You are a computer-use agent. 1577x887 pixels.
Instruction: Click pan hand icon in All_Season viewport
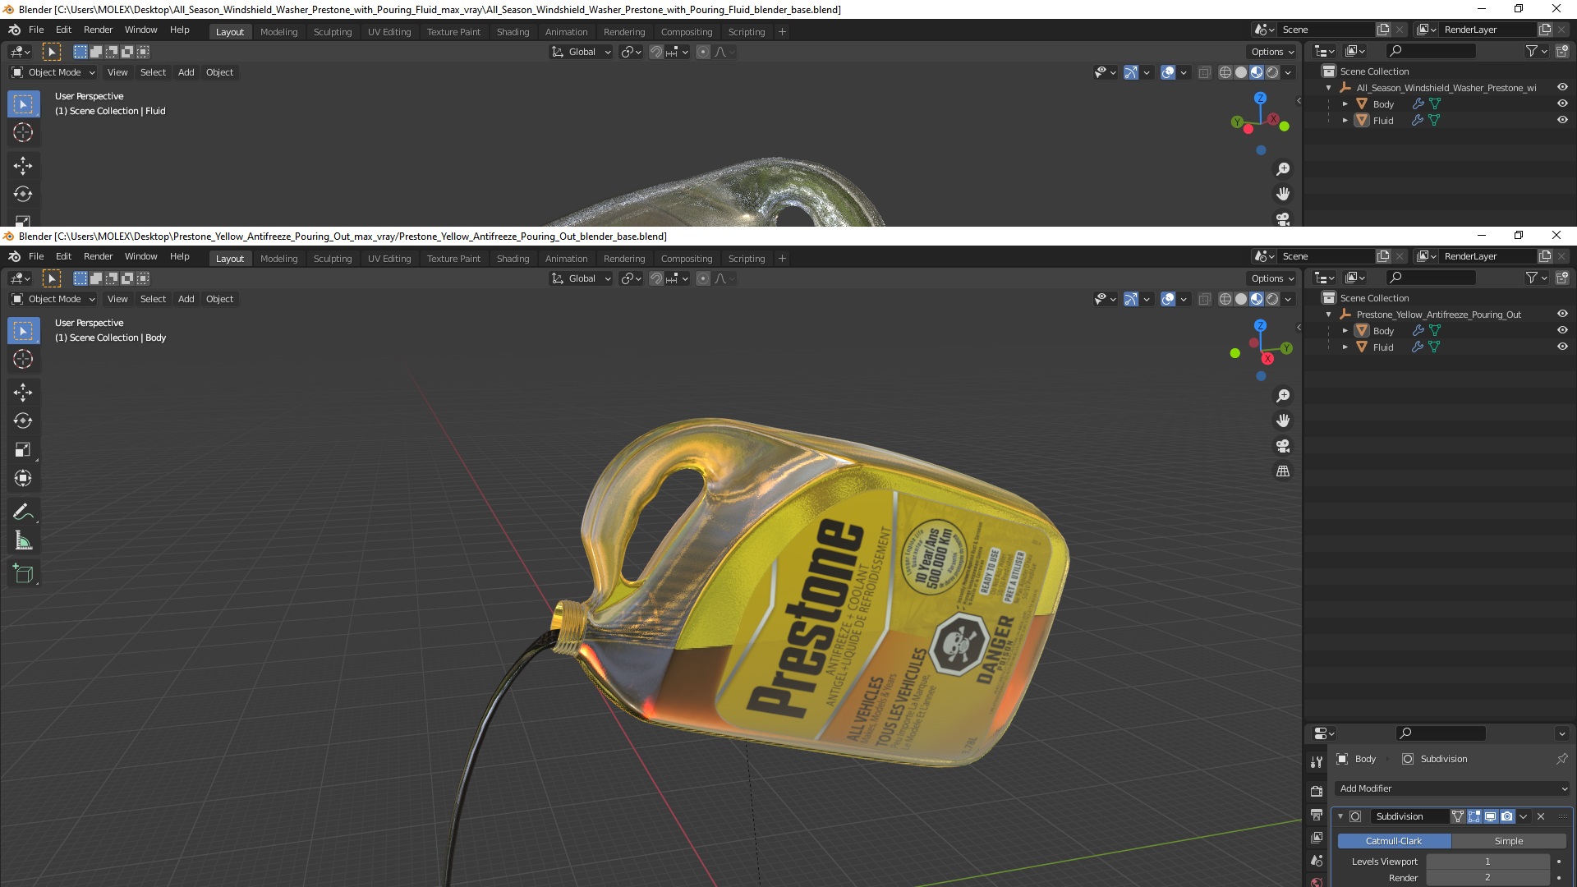[x=1283, y=194]
